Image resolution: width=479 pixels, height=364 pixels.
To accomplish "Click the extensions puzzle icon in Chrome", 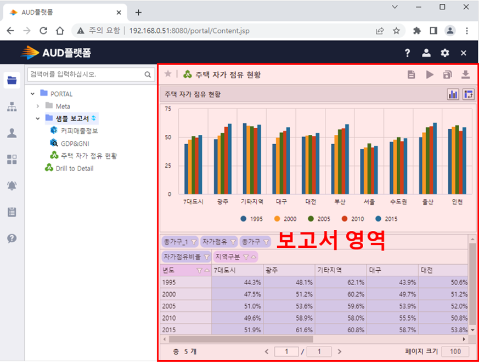I will click(416, 31).
